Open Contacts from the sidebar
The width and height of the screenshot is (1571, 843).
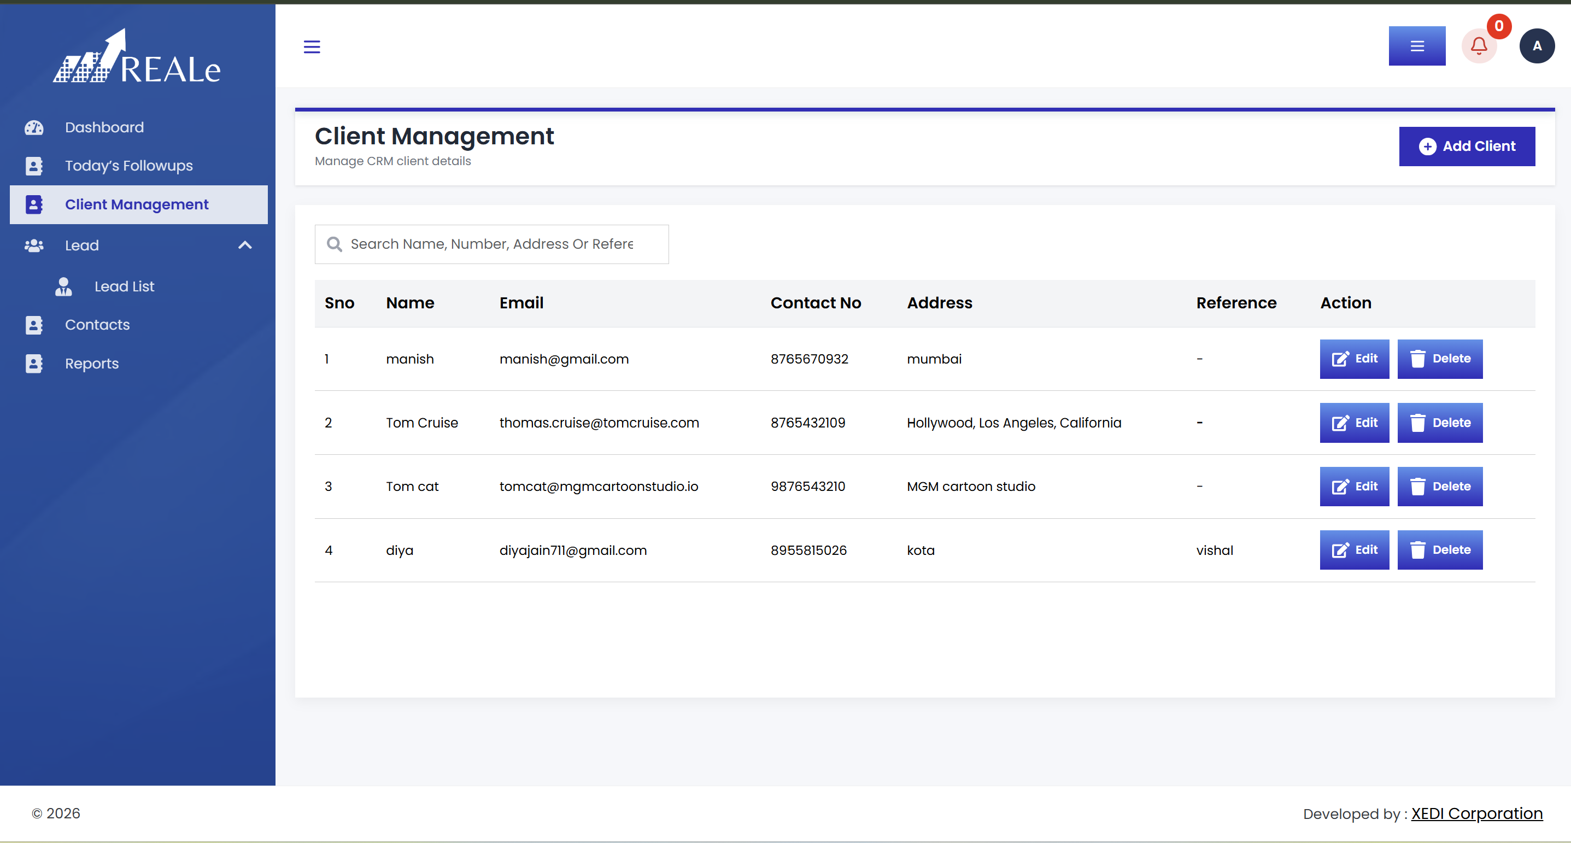coord(98,325)
